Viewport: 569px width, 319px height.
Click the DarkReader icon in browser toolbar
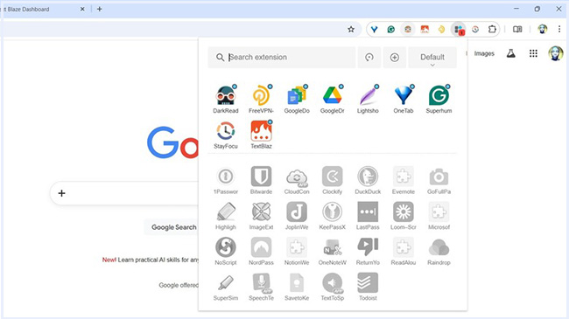408,30
